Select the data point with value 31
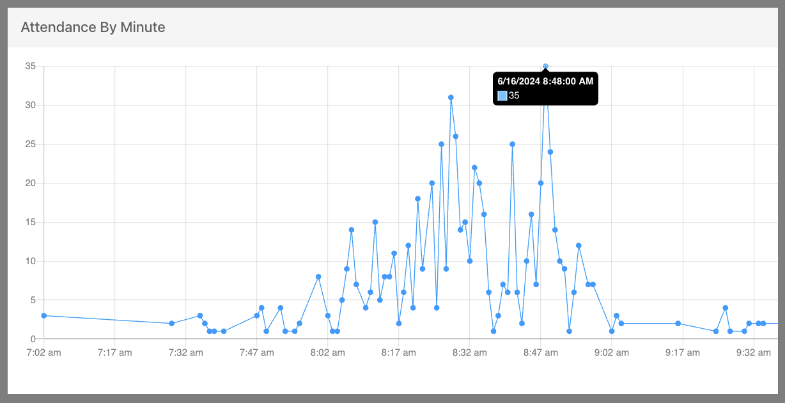 pyautogui.click(x=450, y=97)
